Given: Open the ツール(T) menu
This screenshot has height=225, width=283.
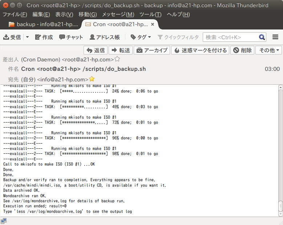Looking at the screenshot, I should point(150,15).
